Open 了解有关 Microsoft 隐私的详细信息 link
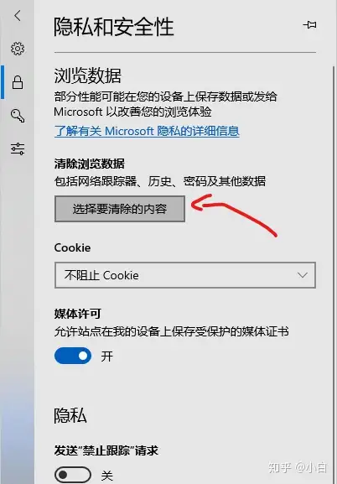 tap(147, 131)
